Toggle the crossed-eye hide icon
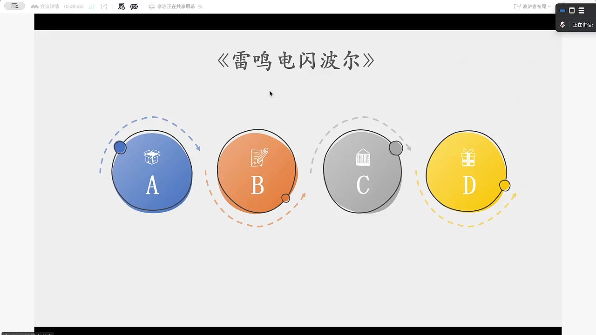Viewport: 596px width, 335px height. (134, 7)
